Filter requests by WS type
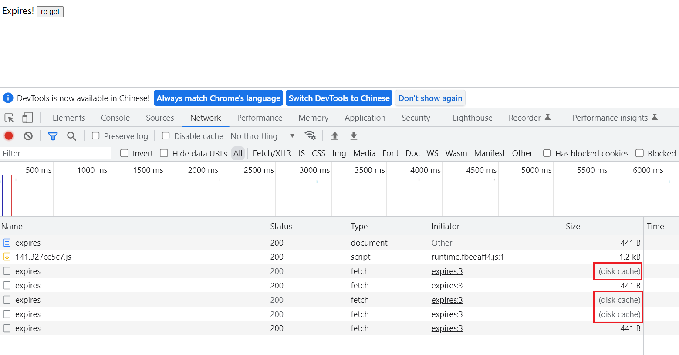 click(432, 153)
